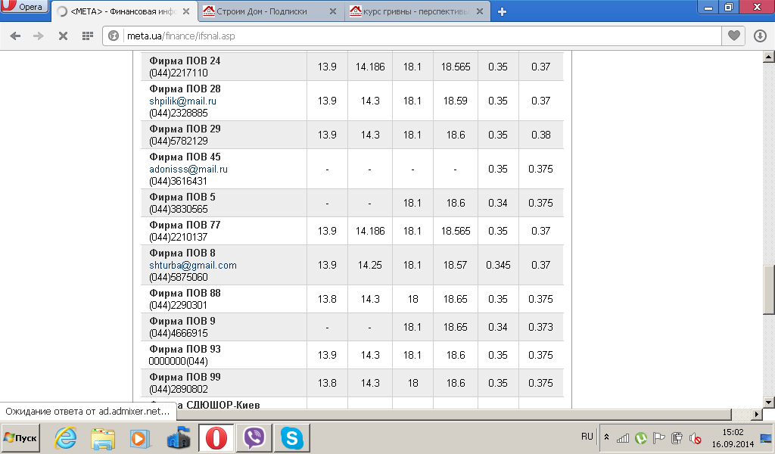This screenshot has height=454, width=775.
Task: Click the Internet Explorer taskbar icon
Action: point(65,437)
